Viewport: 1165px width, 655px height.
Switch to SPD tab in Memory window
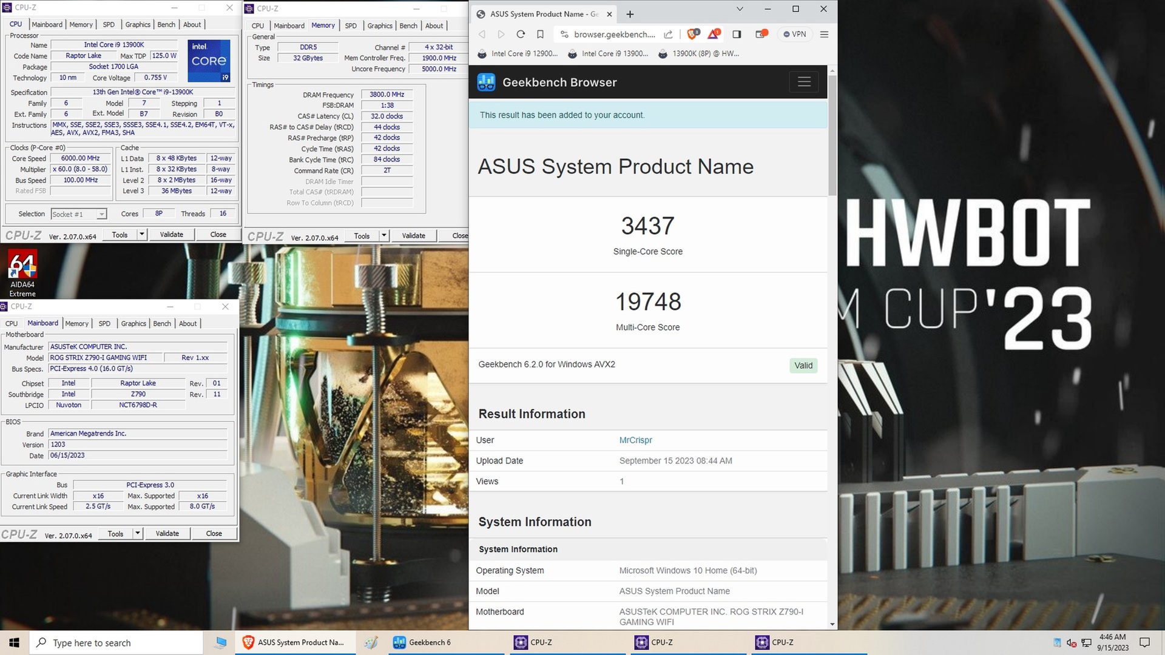[351, 25]
